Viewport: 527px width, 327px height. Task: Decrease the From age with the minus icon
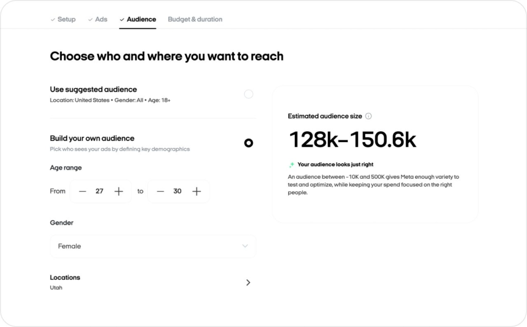click(82, 191)
